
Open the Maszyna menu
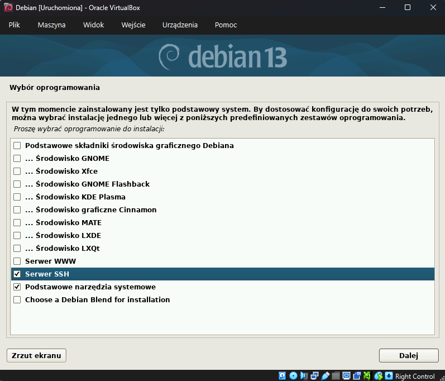point(51,25)
